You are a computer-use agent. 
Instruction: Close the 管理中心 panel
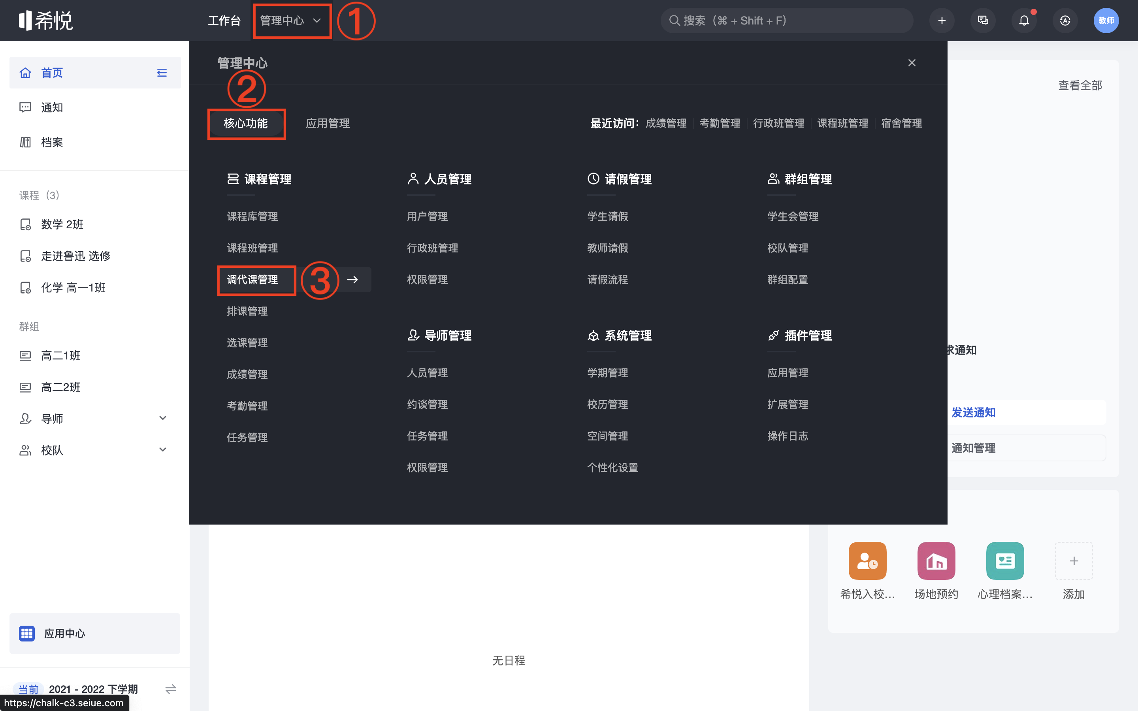click(x=912, y=63)
